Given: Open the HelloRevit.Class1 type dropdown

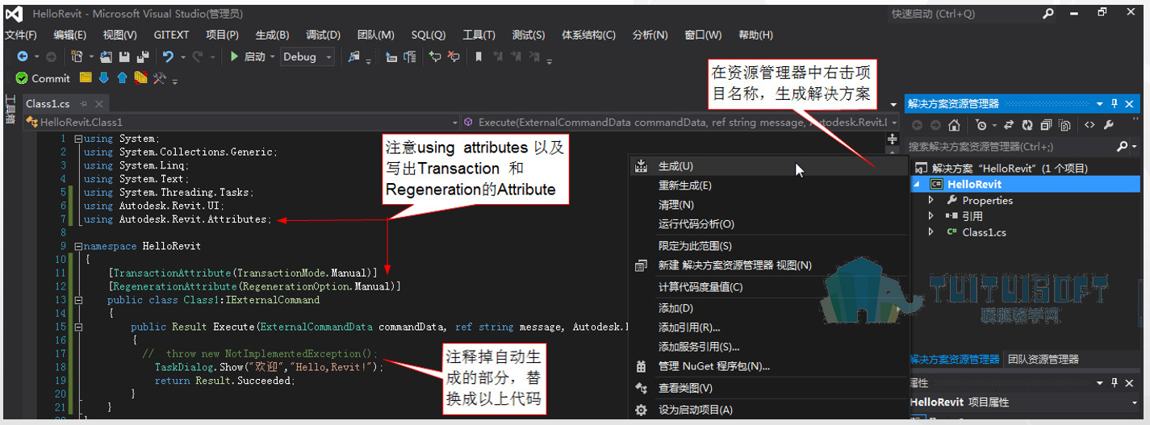Looking at the screenshot, I should pyautogui.click(x=242, y=122).
